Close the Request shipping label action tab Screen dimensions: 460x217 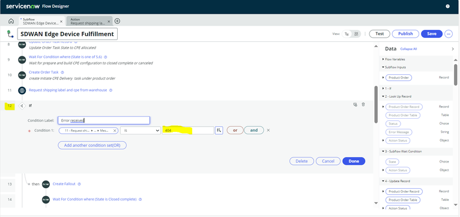coord(109,22)
